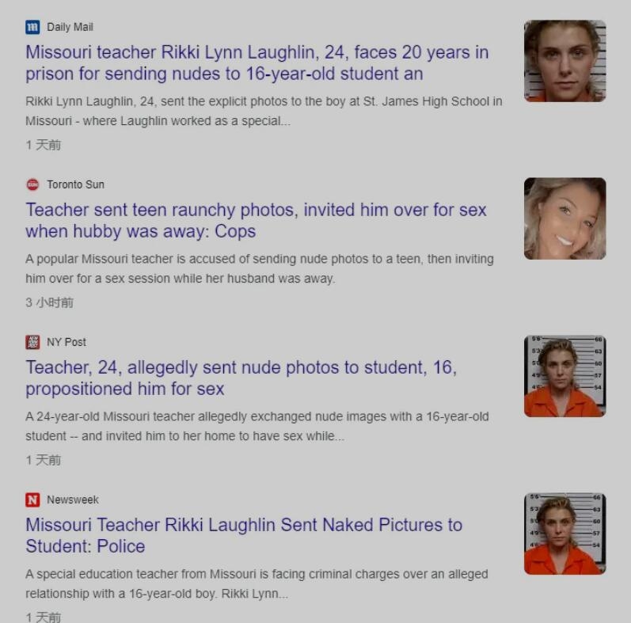631x623 pixels.
Task: Open Newsweek headline 'Missouri Teacher Rikki Laughlin'
Action: click(244, 535)
